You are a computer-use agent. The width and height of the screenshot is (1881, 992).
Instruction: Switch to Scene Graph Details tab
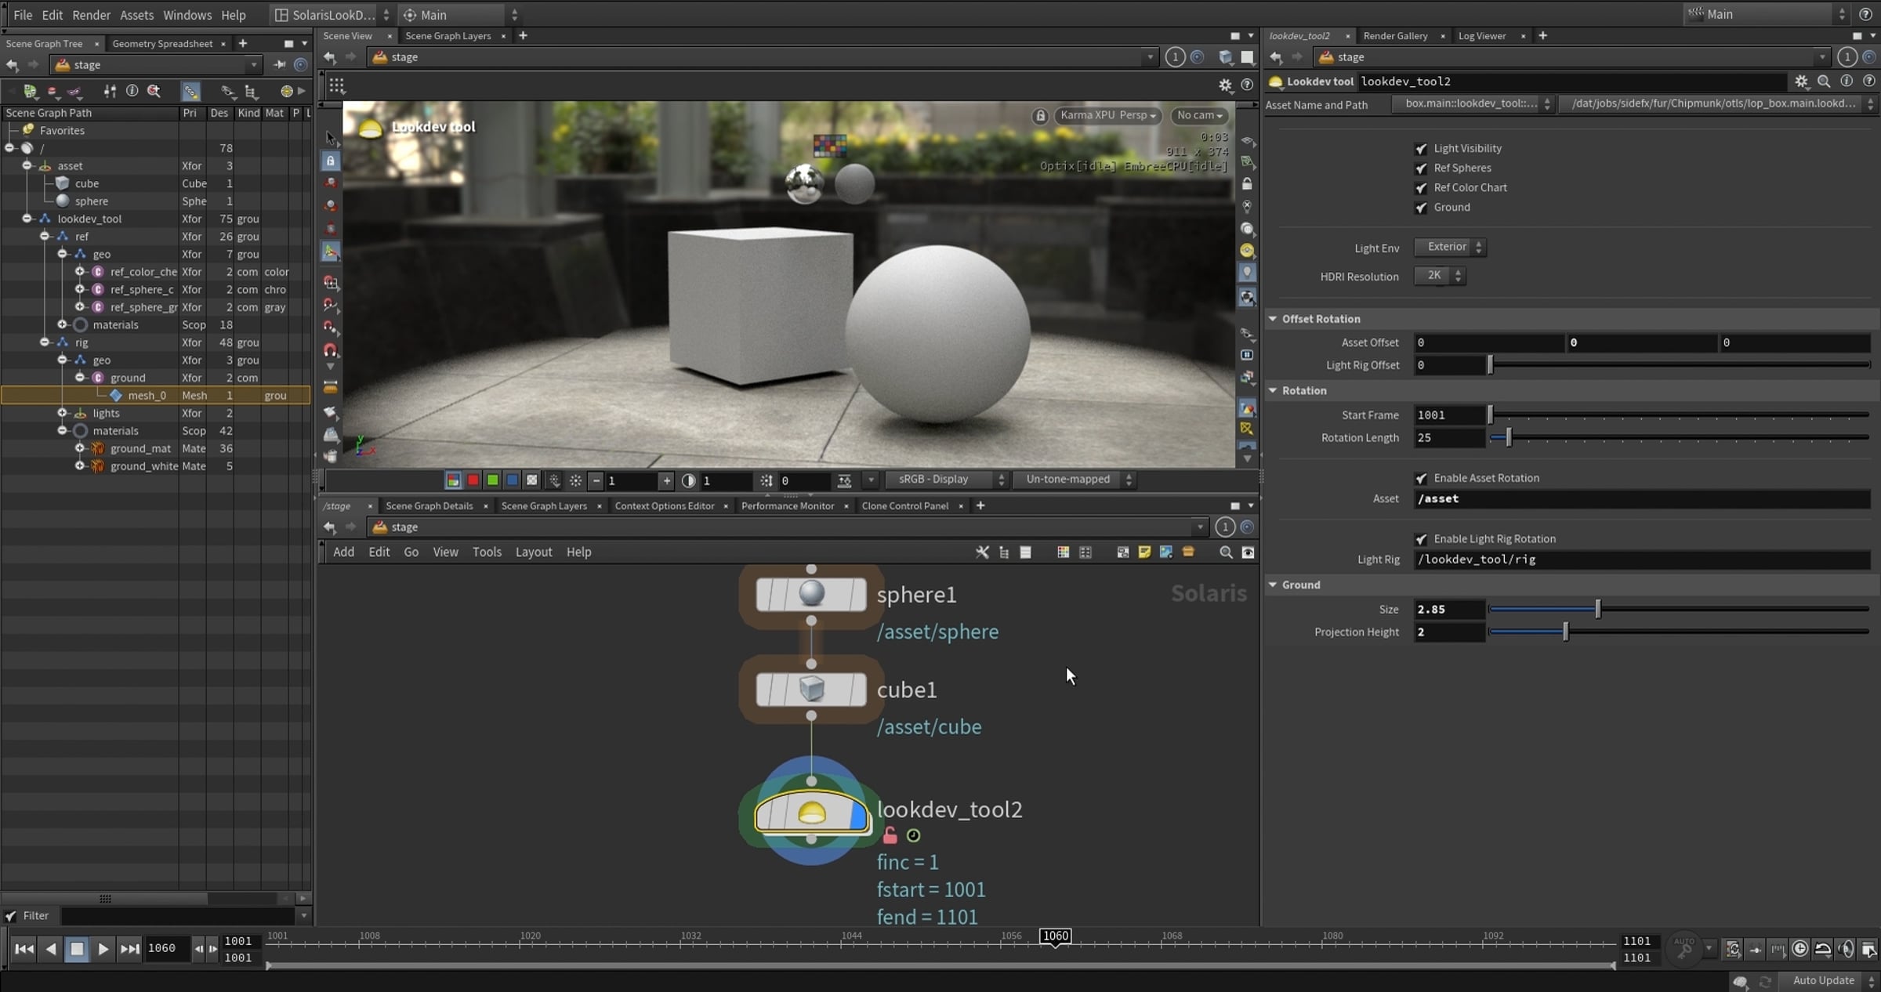429,506
